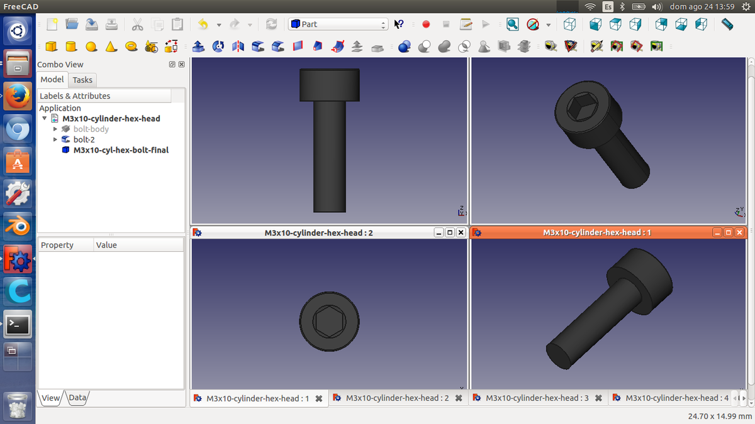Select M3x10-cyl-hex-bolt-final in model tree
The width and height of the screenshot is (755, 424).
tap(120, 150)
